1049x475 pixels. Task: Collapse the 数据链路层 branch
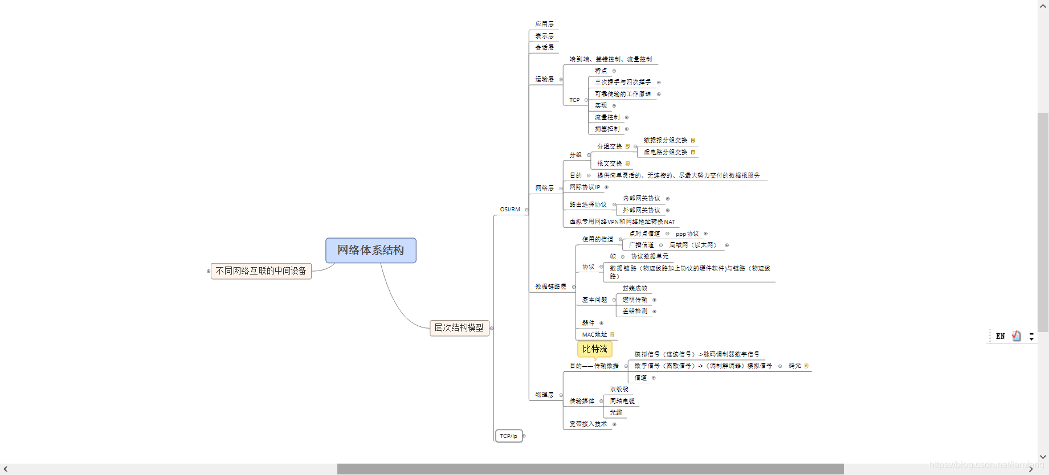pyautogui.click(x=573, y=286)
